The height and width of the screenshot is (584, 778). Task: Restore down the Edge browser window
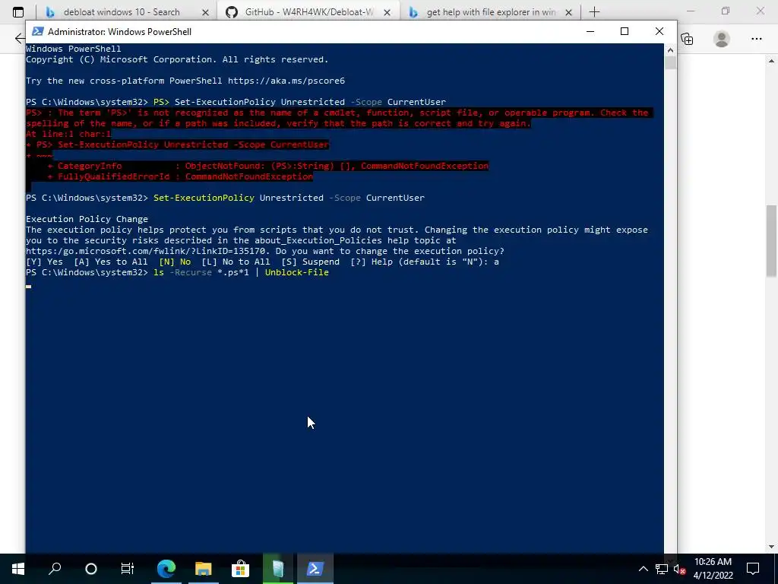tap(726, 11)
